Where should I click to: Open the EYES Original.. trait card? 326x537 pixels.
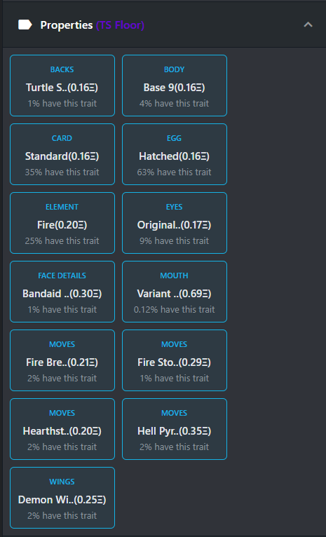tap(175, 223)
